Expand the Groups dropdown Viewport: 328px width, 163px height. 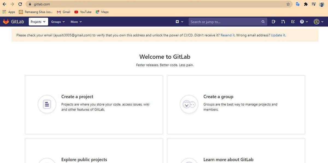(58, 22)
